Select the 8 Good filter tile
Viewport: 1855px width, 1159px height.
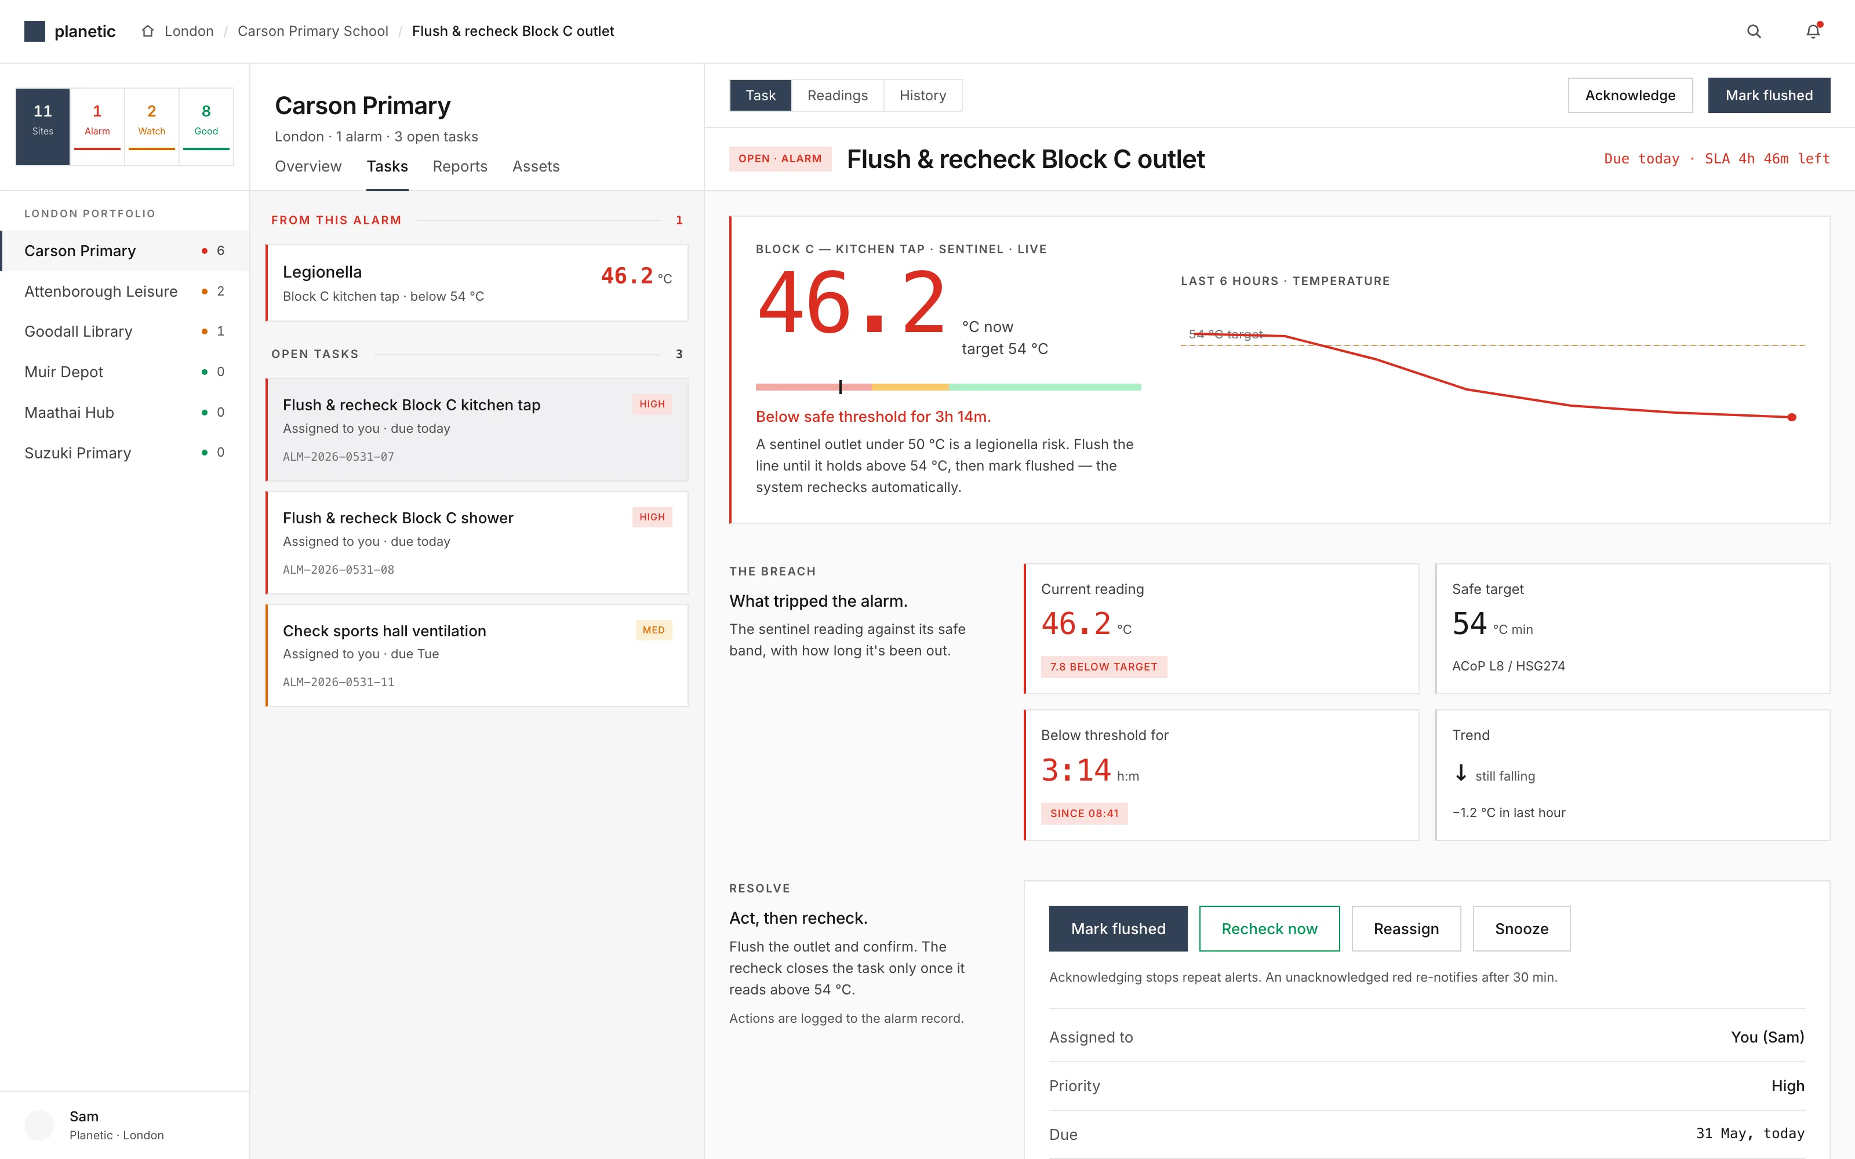click(206, 126)
